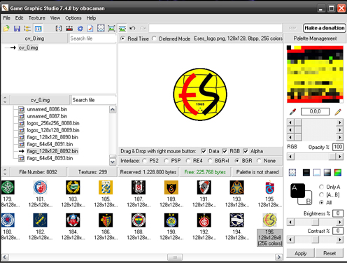Select the pencil tool beside color value
This screenshot has width=347, height=263.
[338, 112]
